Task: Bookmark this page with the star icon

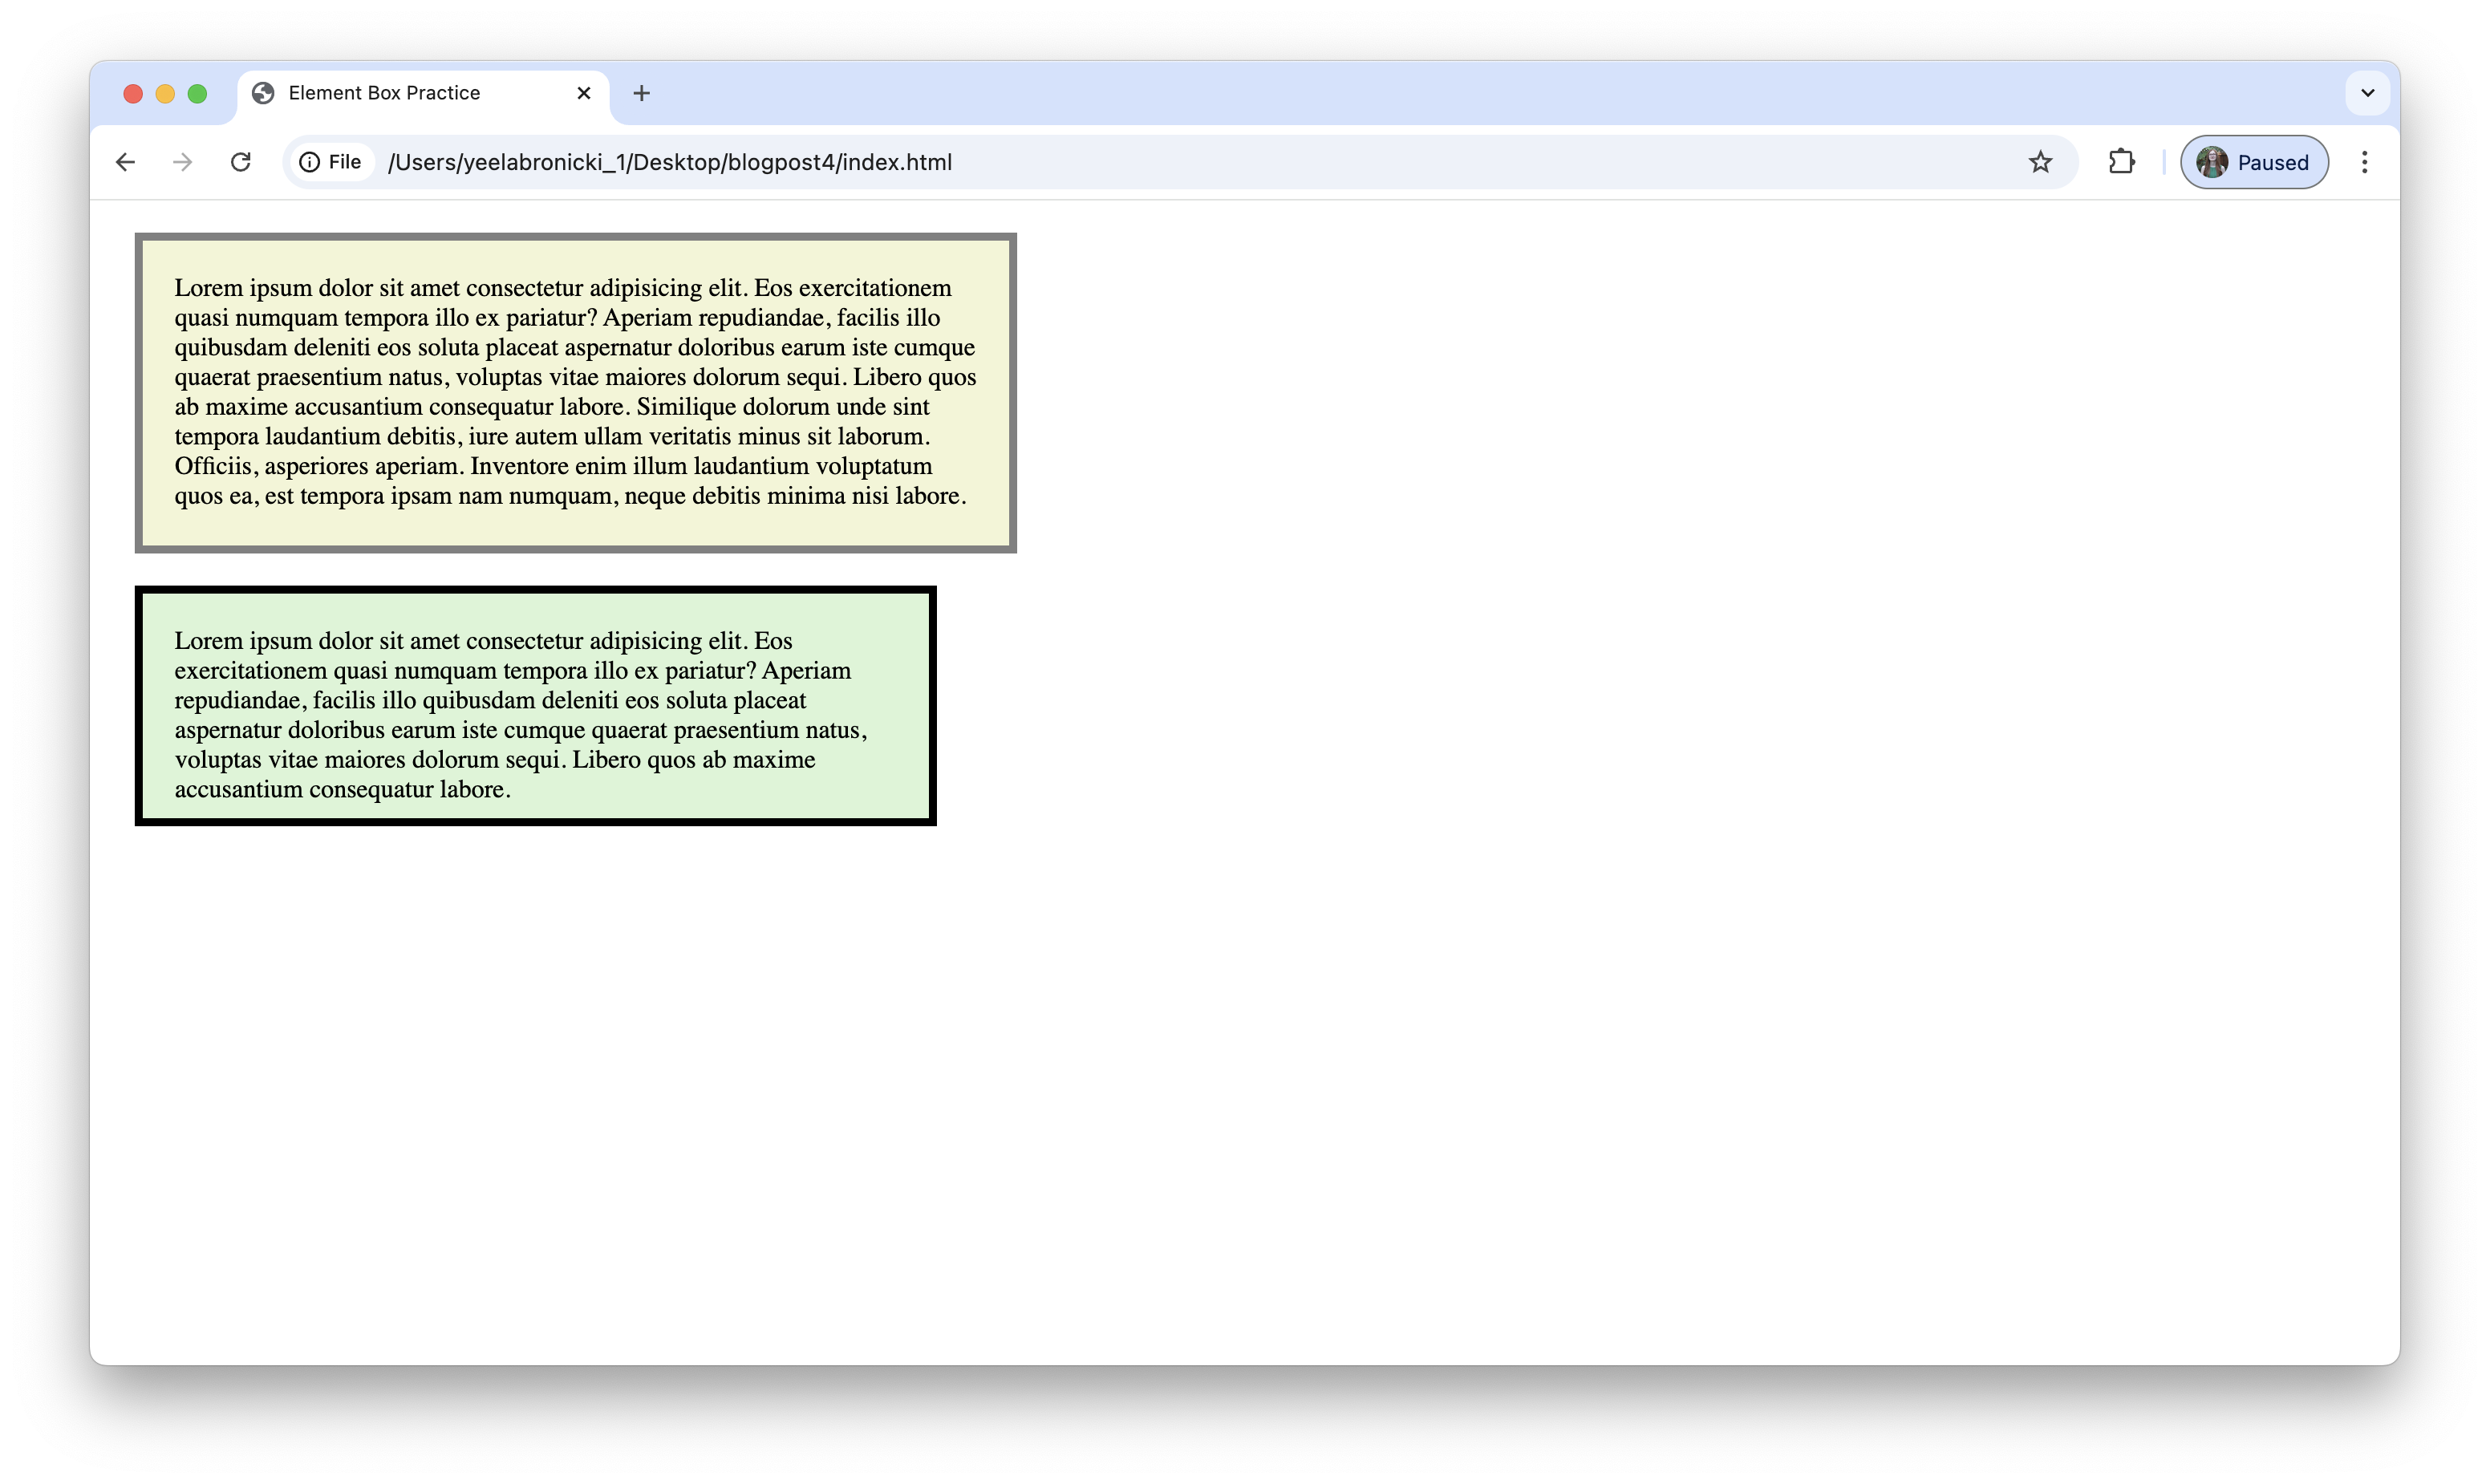Action: [x=2040, y=162]
